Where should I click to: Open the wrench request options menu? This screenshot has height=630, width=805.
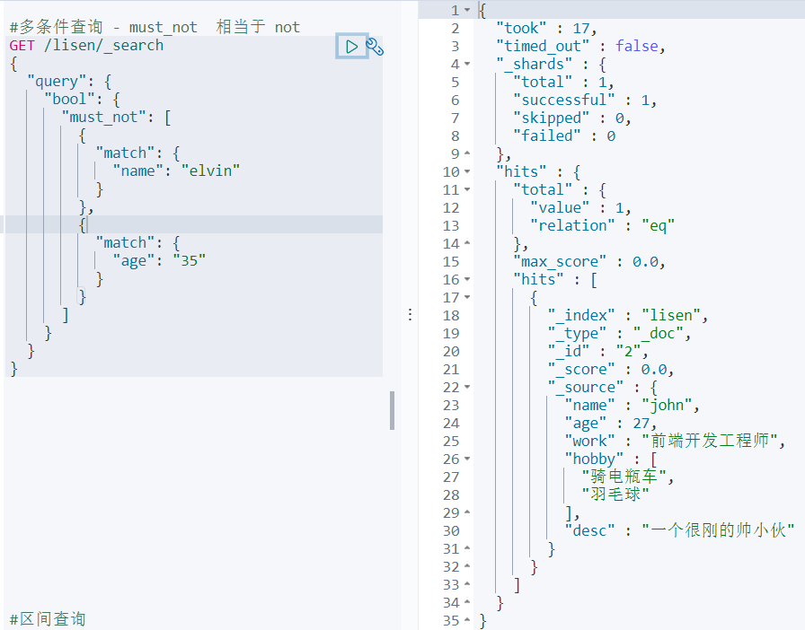pyautogui.click(x=375, y=47)
